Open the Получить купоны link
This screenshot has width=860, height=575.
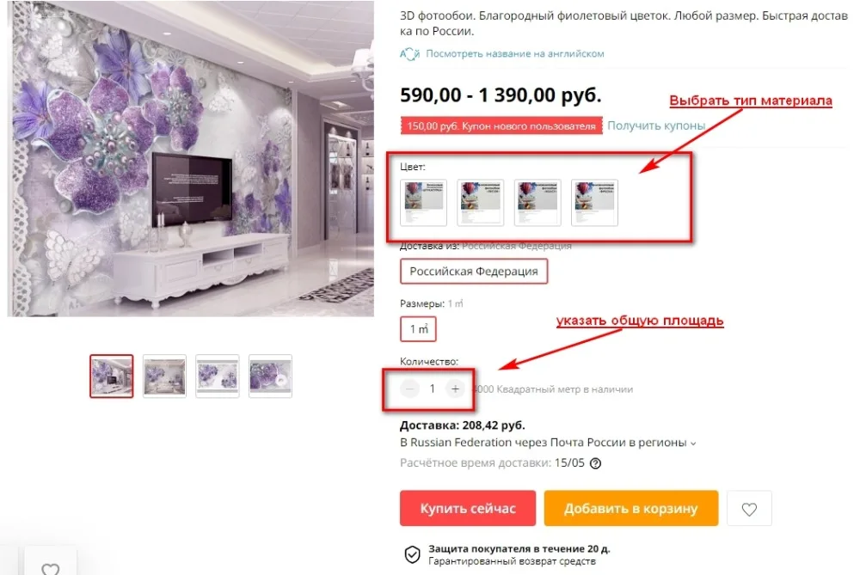(656, 125)
